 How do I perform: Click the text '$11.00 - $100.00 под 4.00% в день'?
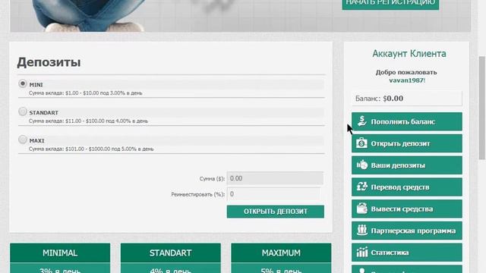click(x=106, y=121)
